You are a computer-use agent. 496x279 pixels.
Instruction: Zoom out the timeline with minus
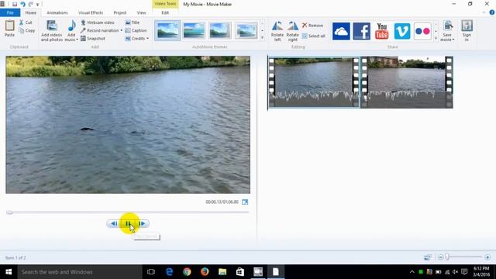[x=441, y=257]
